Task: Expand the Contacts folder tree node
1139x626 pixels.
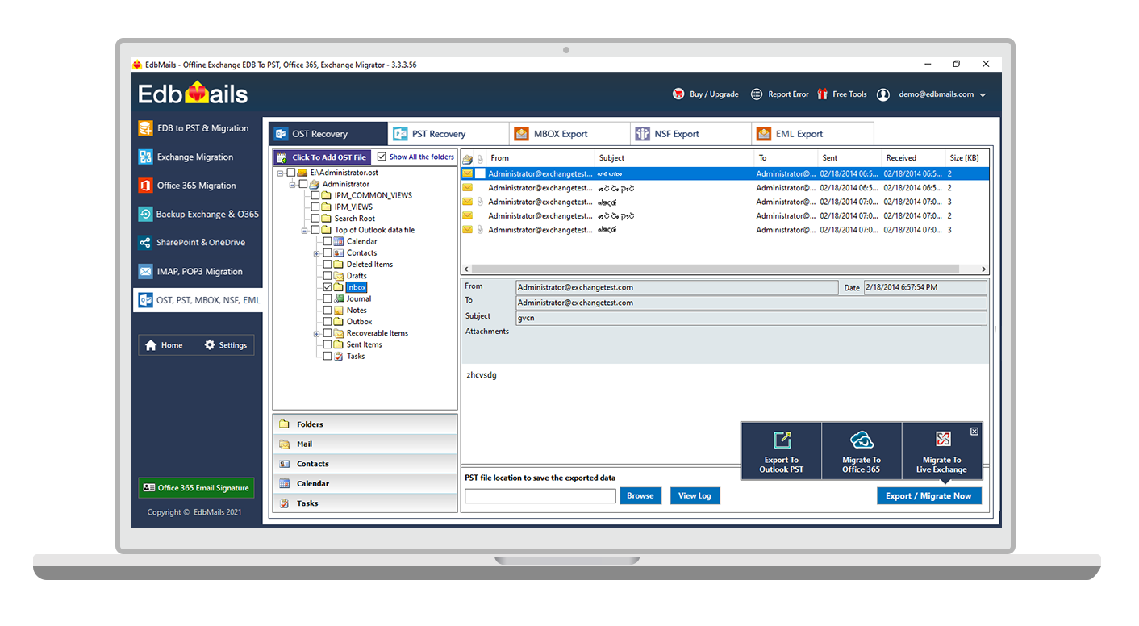Action: coord(316,253)
